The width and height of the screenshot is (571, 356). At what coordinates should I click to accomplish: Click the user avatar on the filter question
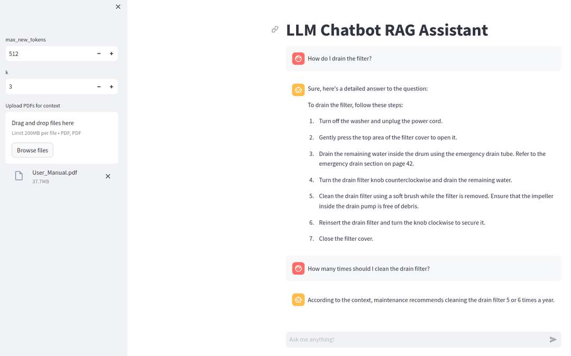(298, 59)
